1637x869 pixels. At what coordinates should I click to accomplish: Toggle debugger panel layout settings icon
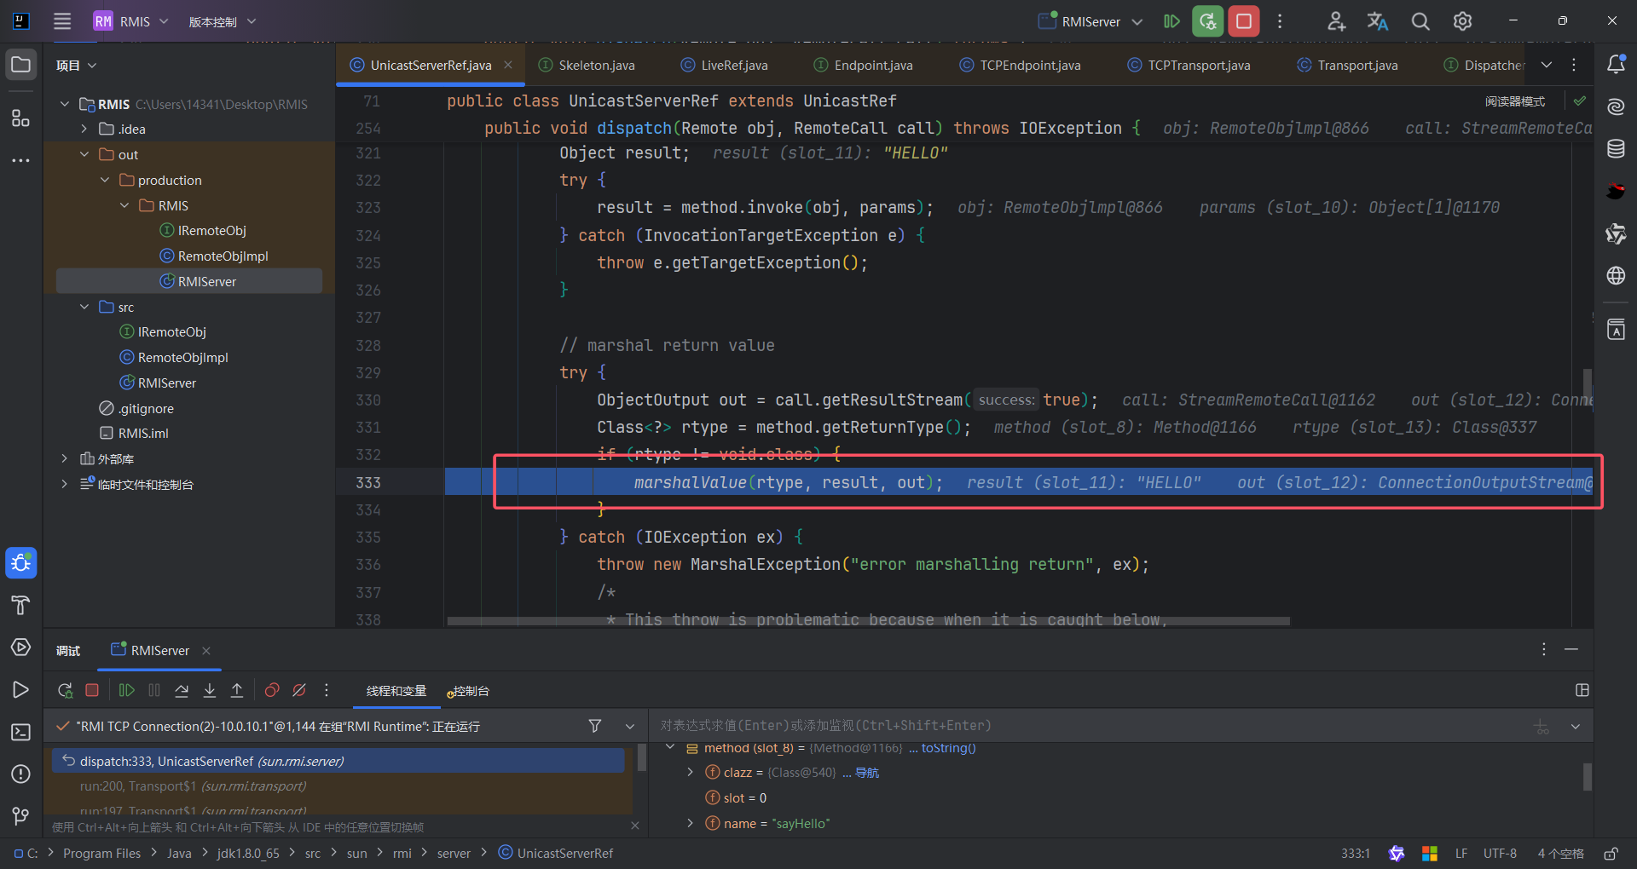1582,691
